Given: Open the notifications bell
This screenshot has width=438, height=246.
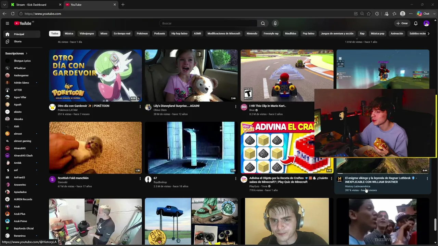Looking at the screenshot, I should coord(416,23).
